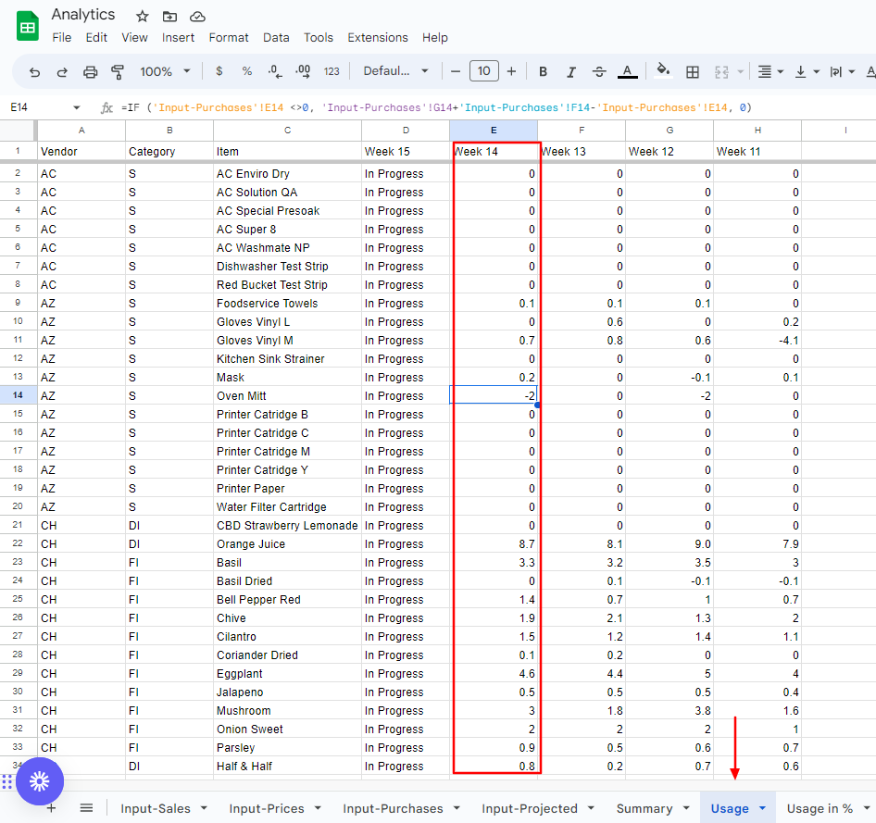
Task: Click the font size input field
Action: [483, 71]
